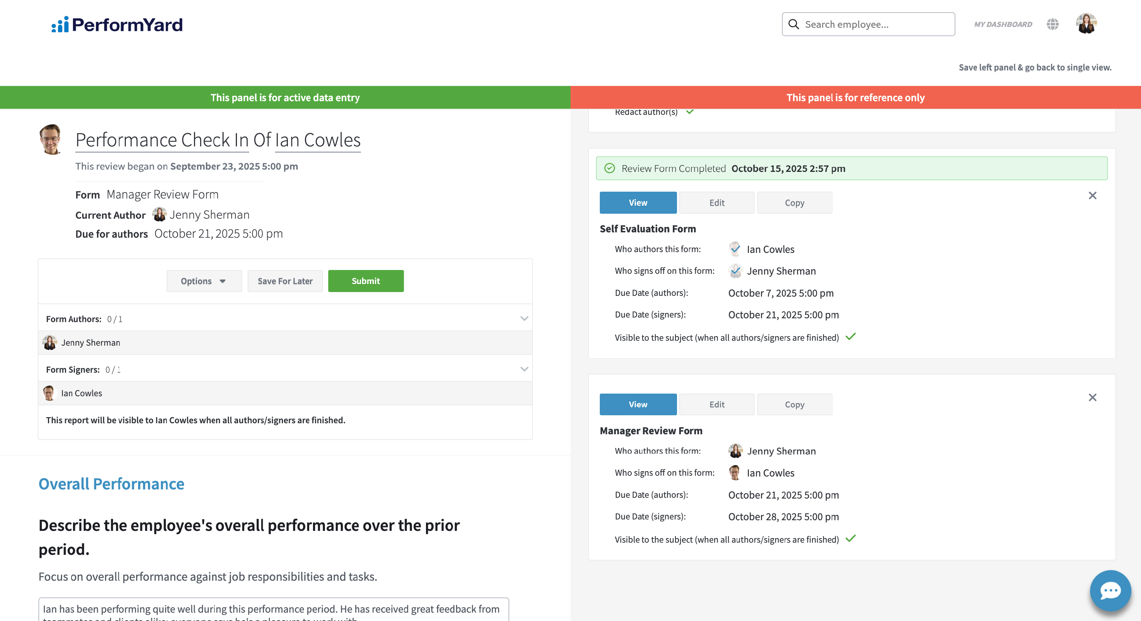Expand the Form Authors section
Viewport: 1141px width, 621px height.
click(x=524, y=319)
